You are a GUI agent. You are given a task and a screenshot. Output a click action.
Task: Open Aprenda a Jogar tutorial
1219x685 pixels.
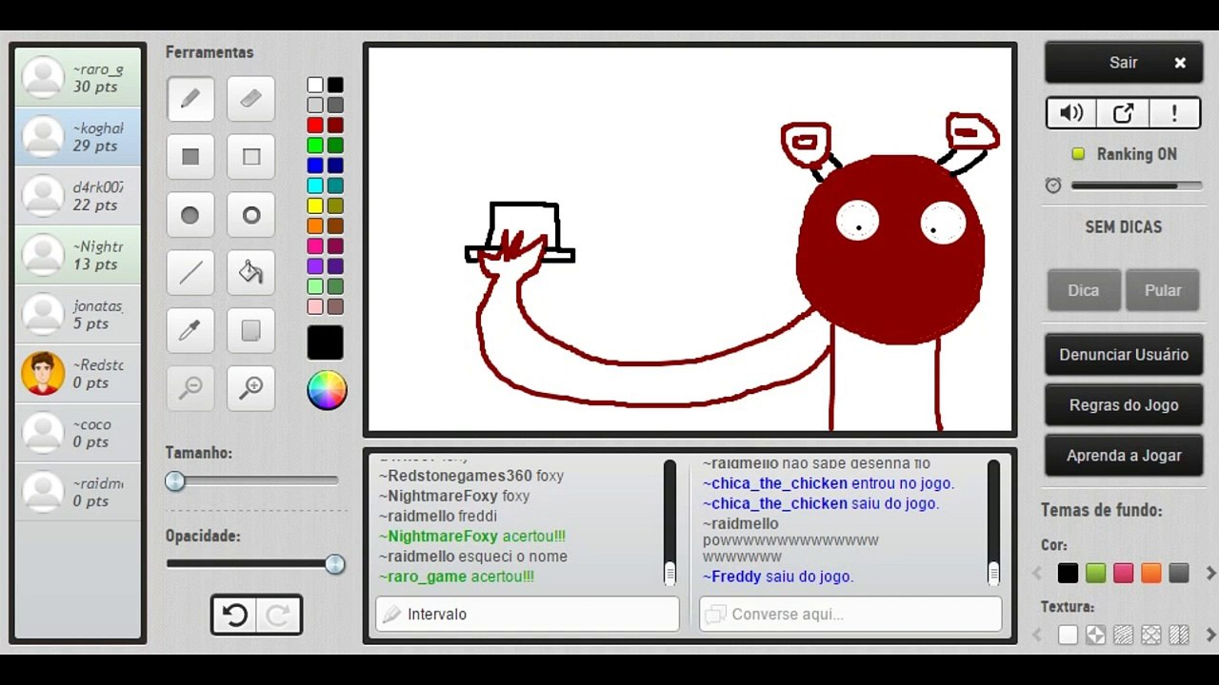pos(1124,456)
